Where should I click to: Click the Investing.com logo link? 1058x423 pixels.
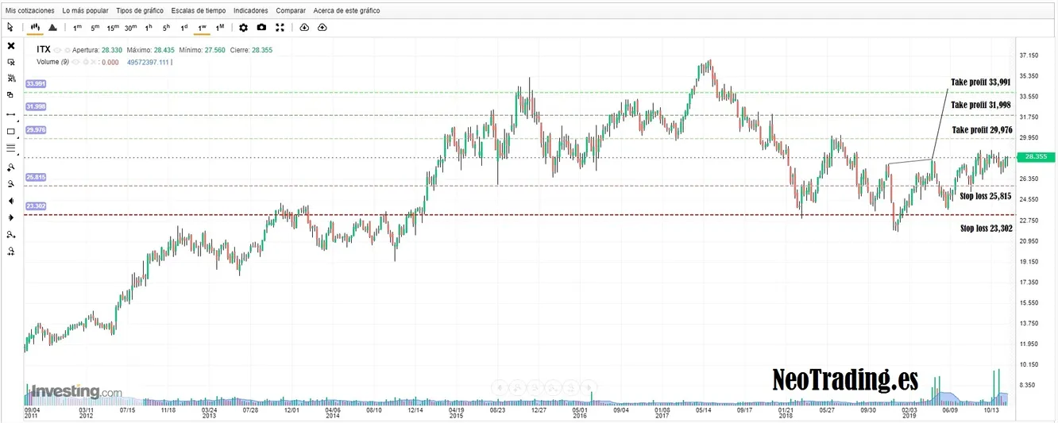[76, 391]
